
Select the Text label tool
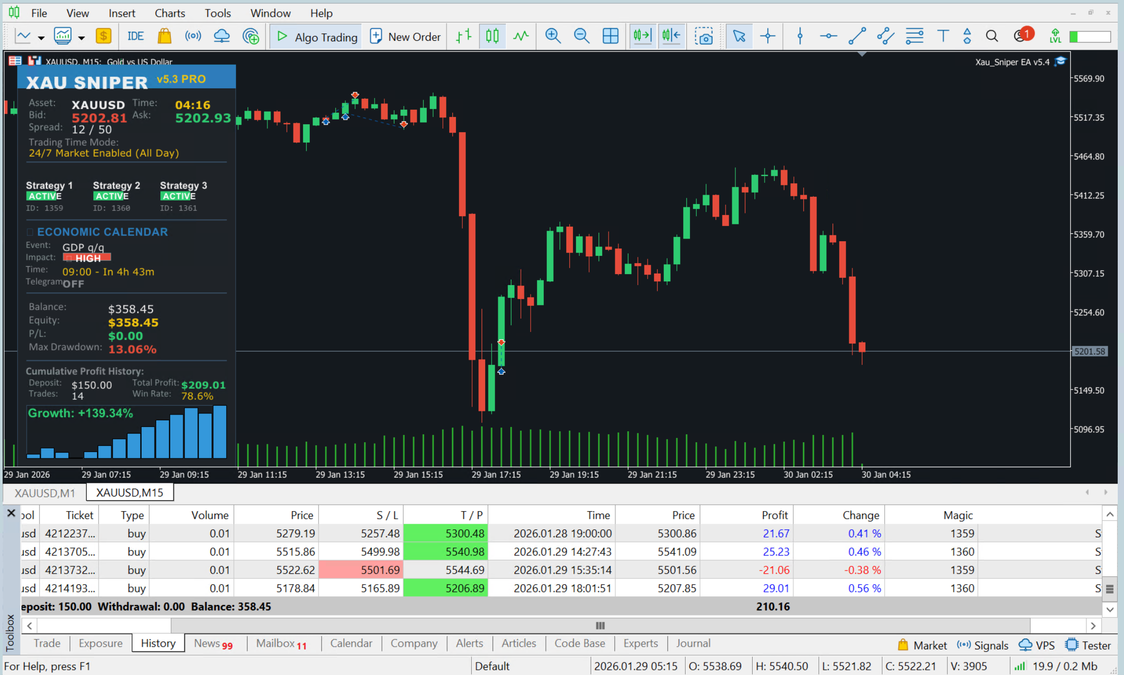(943, 36)
